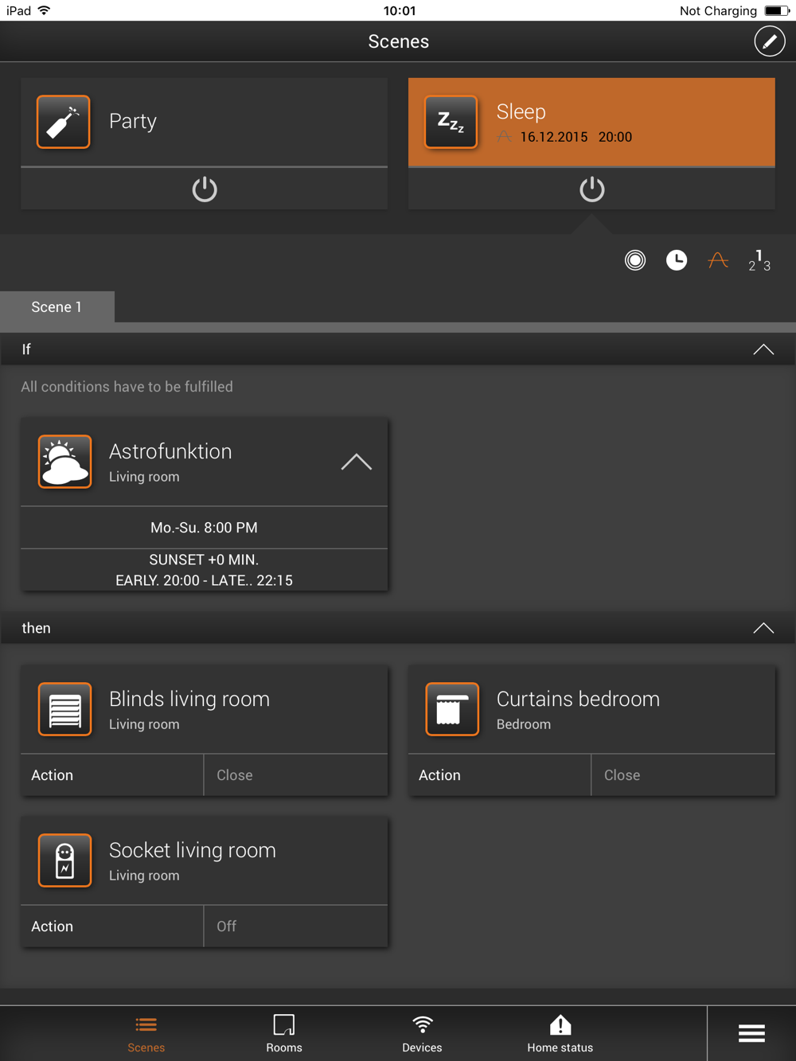Screen dimensions: 796x1061
Task: Tap the pencil edit icon
Action: (x=769, y=41)
